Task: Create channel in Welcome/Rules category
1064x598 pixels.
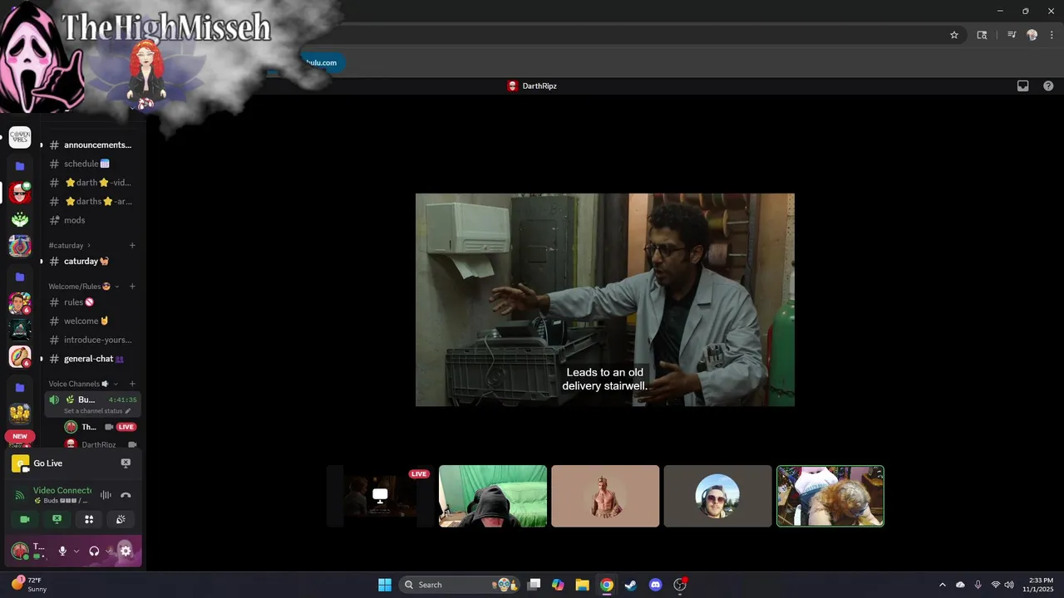Action: tap(132, 287)
